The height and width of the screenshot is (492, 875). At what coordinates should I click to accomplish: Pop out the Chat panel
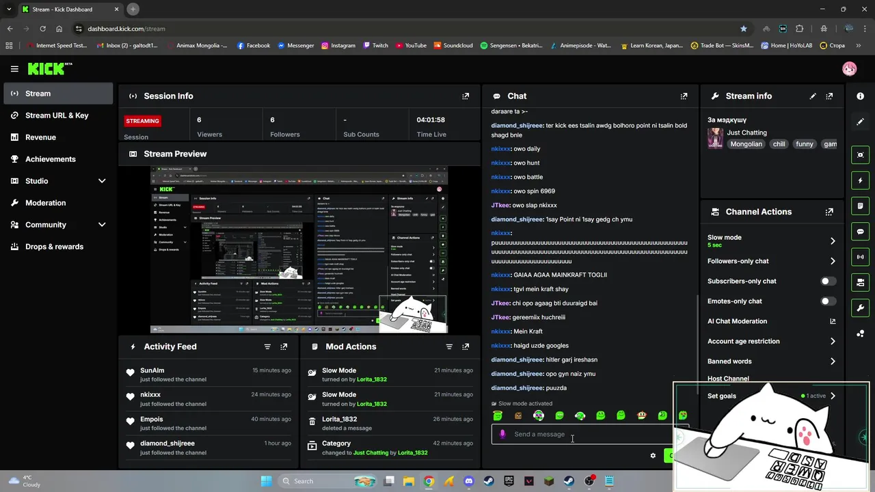684,96
